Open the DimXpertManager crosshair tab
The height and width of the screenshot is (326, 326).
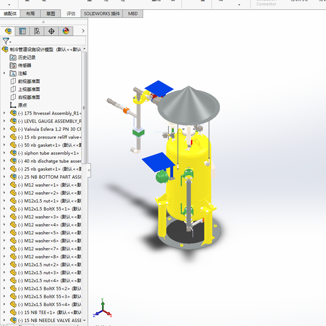pos(51,31)
